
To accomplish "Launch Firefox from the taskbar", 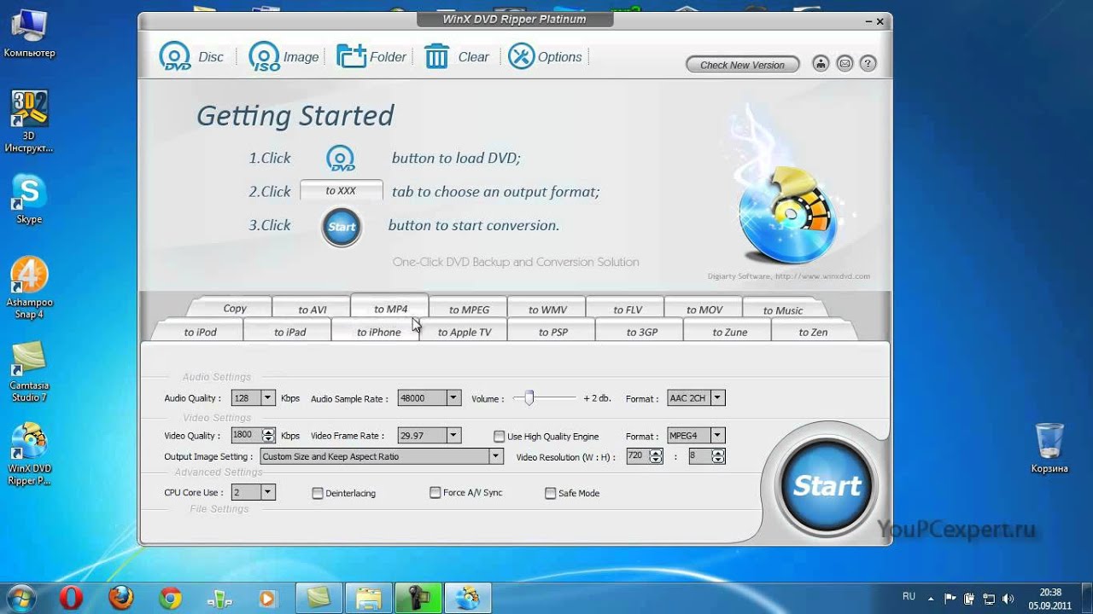I will [120, 598].
